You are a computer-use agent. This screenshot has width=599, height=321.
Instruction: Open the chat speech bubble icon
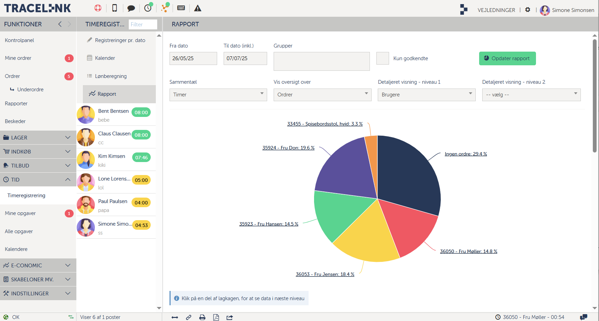pos(131,9)
